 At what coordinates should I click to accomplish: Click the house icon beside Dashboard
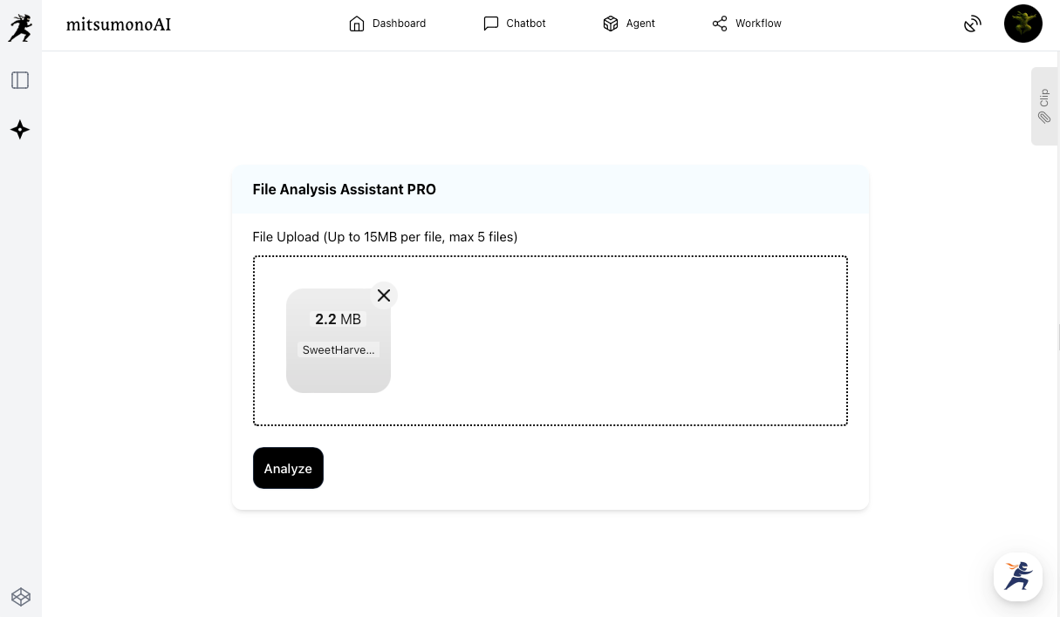pyautogui.click(x=356, y=24)
